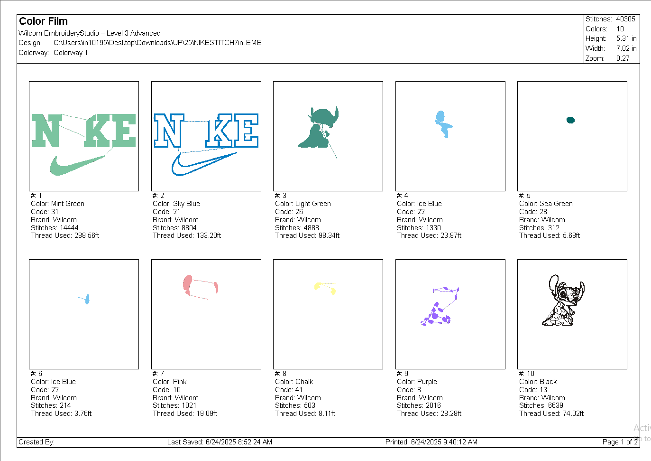Select the Sky Blue NIKE outline thumbnail #2
Screen dimensions: 651x461
click(x=206, y=136)
